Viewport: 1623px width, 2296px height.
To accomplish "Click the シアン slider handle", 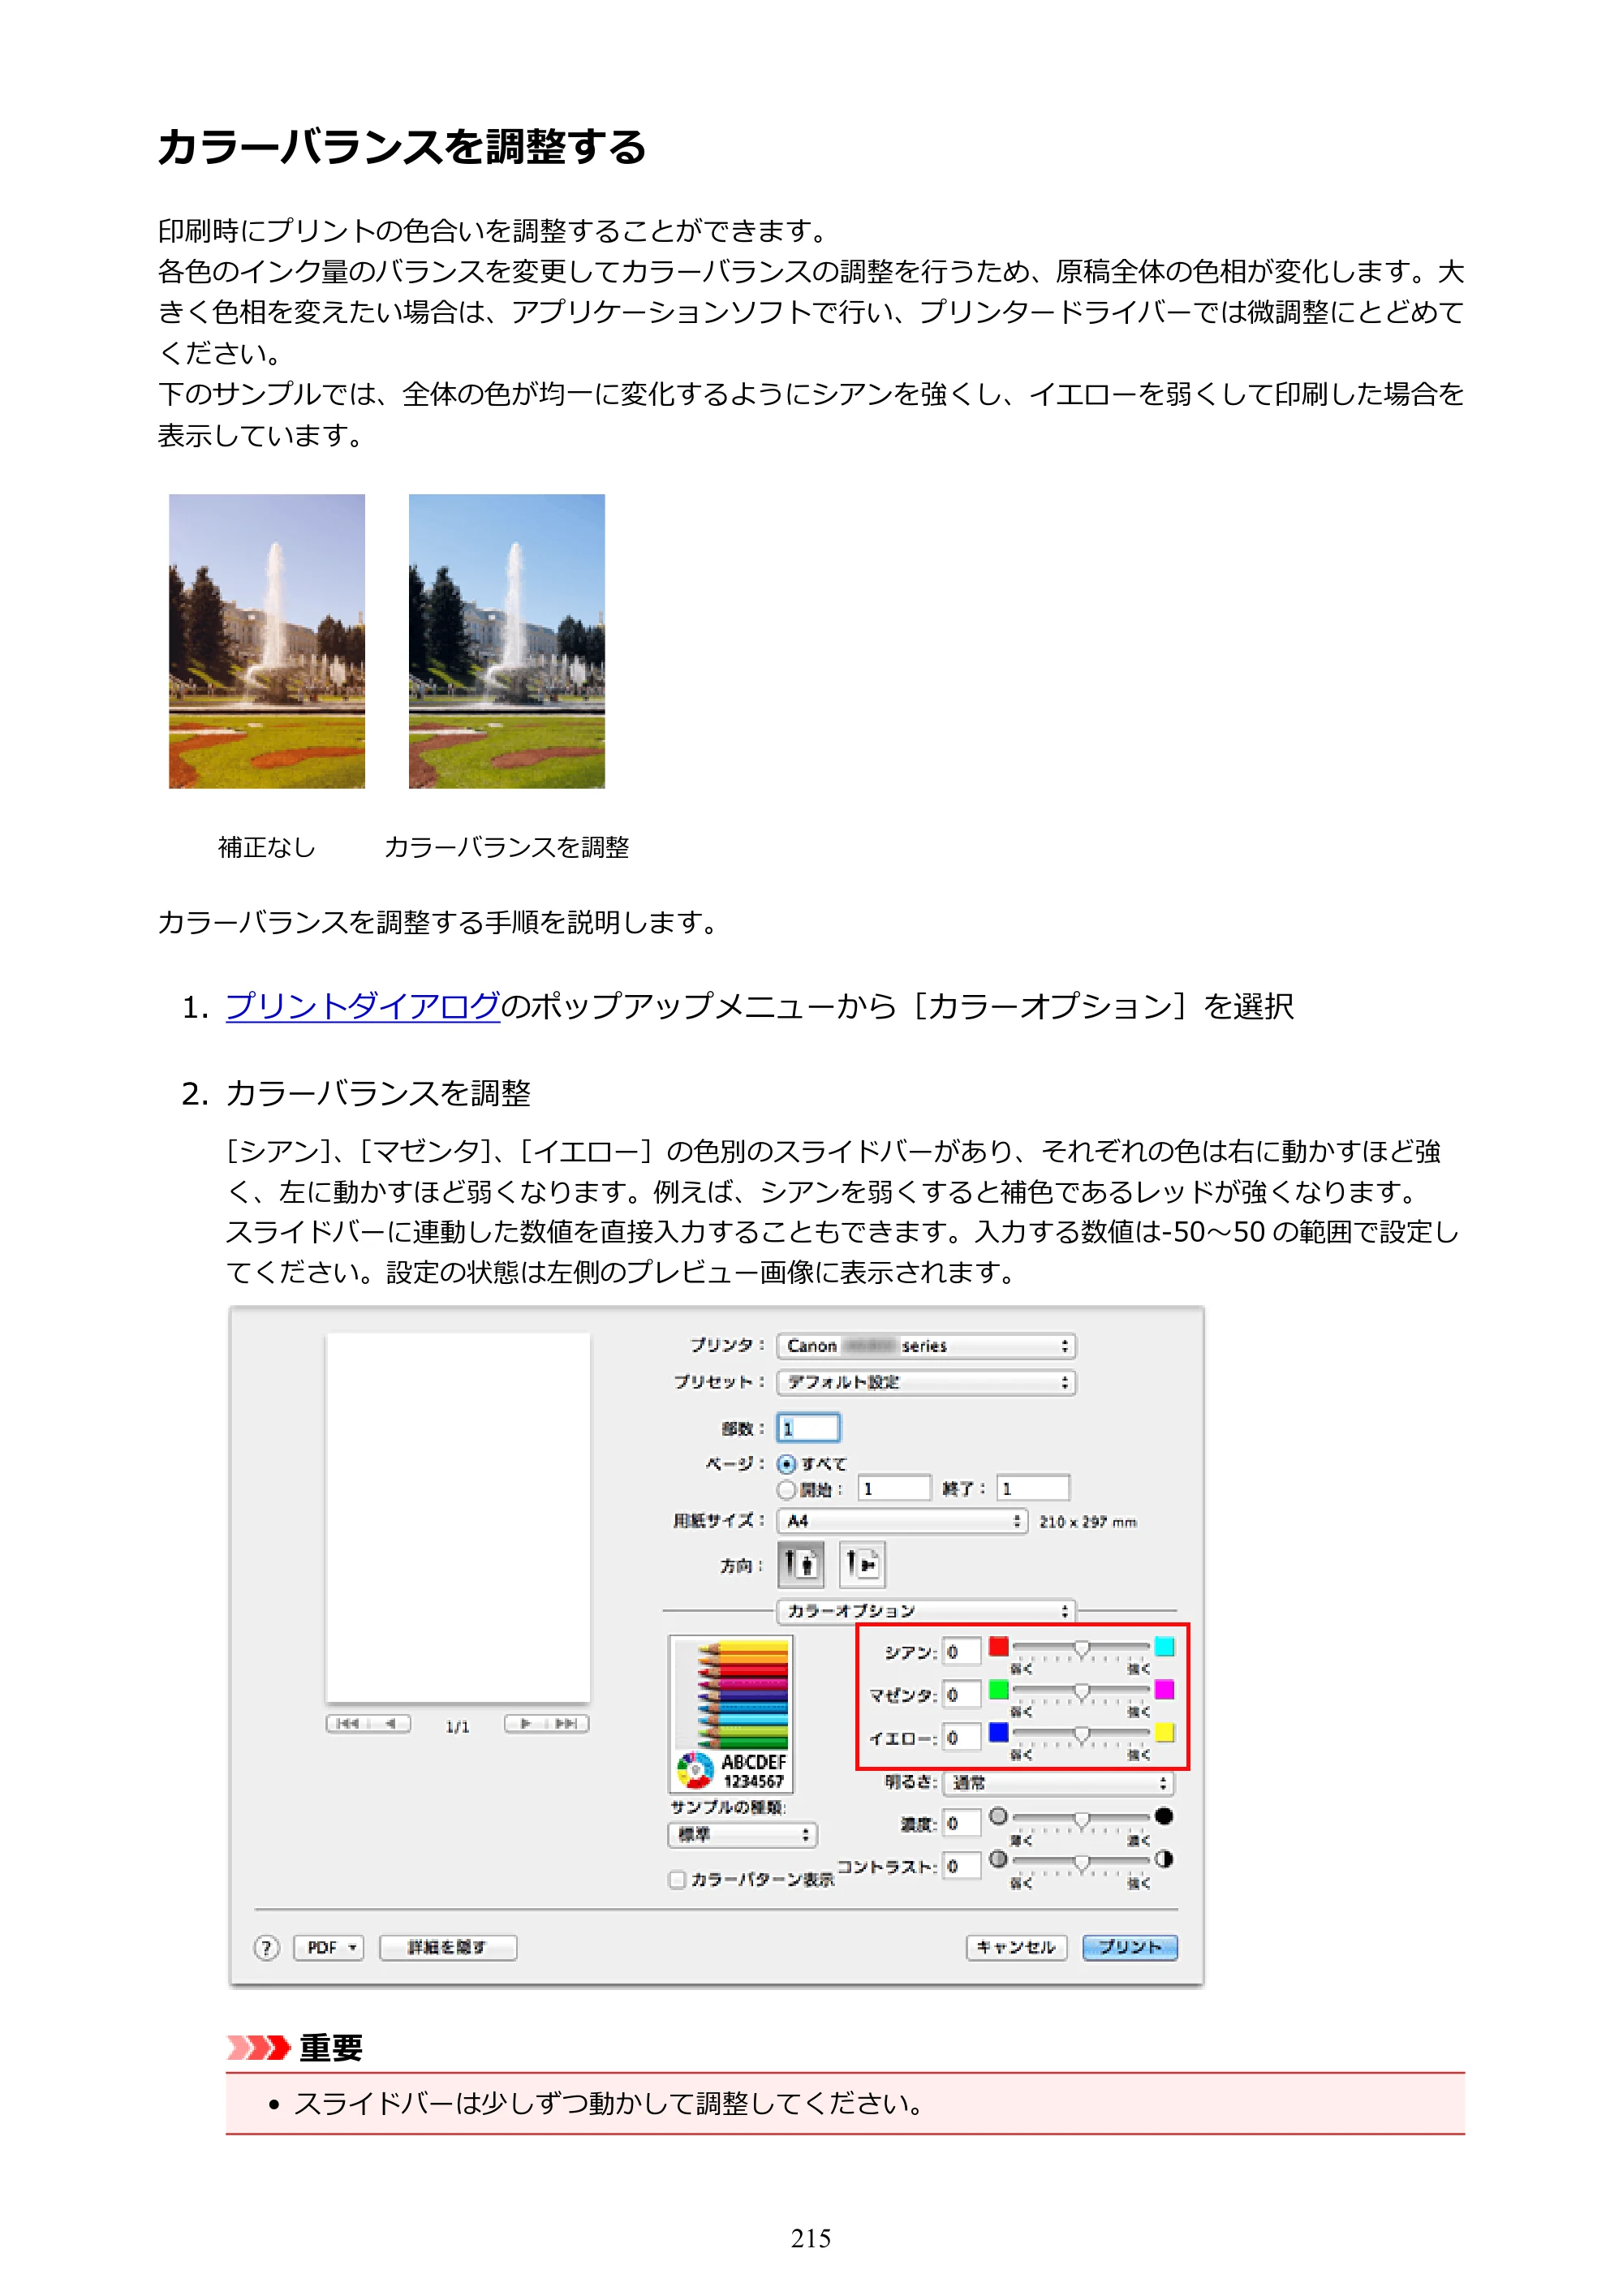I will 1081,1649.
